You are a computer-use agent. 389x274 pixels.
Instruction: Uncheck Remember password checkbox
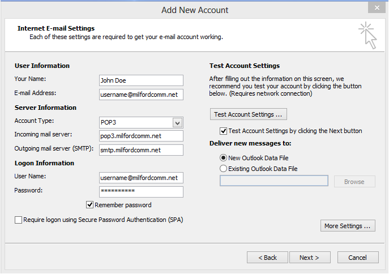pos(89,205)
